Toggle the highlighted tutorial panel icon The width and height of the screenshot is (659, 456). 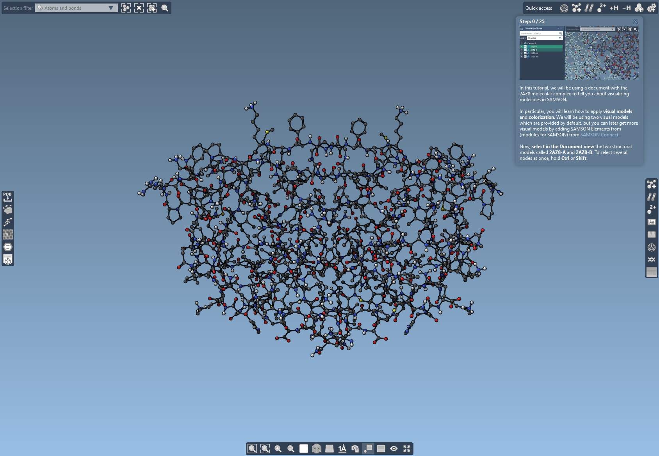[x=368, y=449]
